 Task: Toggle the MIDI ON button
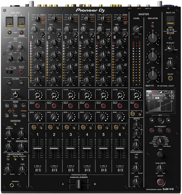pyautogui.click(x=9, y=33)
